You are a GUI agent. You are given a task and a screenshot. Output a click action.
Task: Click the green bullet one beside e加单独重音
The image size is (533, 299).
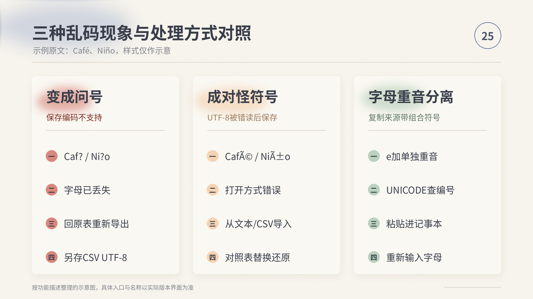[374, 156]
